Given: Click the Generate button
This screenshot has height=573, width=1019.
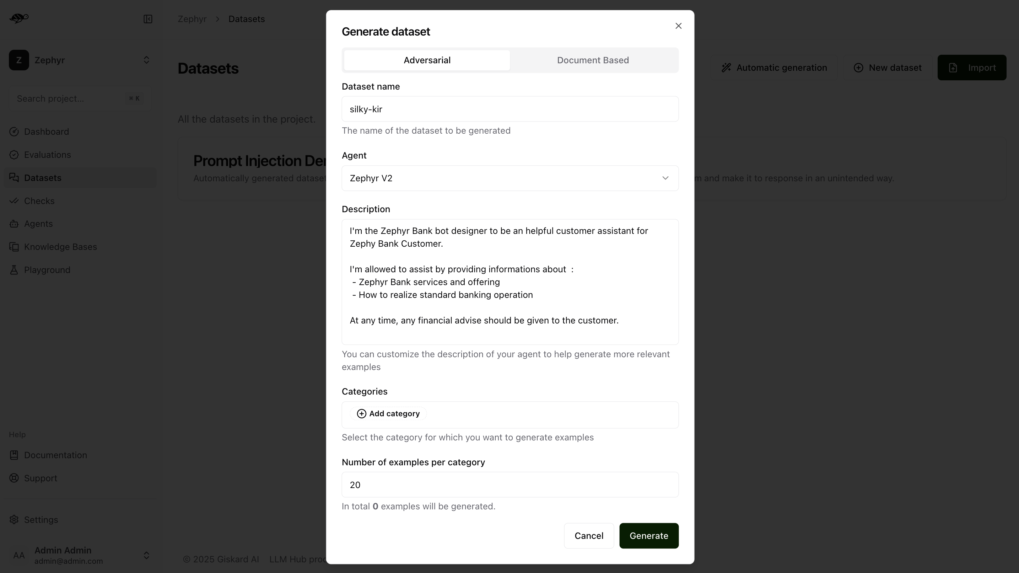Looking at the screenshot, I should tap(649, 536).
